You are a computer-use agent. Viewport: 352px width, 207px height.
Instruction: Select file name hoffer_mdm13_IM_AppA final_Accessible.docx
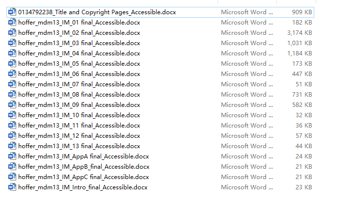point(83,156)
